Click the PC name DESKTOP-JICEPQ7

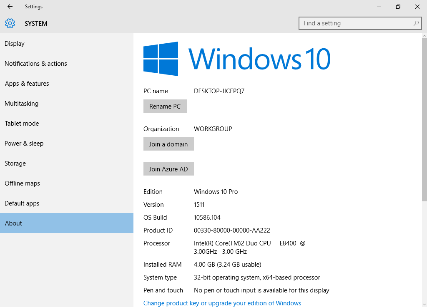click(x=219, y=91)
